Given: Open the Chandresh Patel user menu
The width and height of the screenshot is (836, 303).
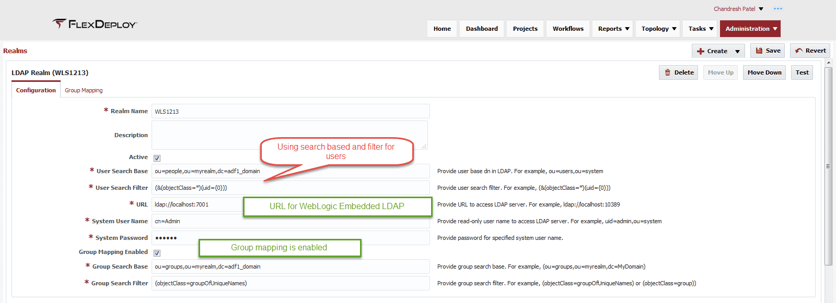Looking at the screenshot, I should tap(738, 9).
